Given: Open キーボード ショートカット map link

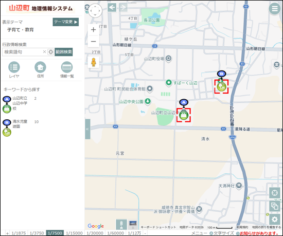Looking at the screenshot, I should (158, 227).
